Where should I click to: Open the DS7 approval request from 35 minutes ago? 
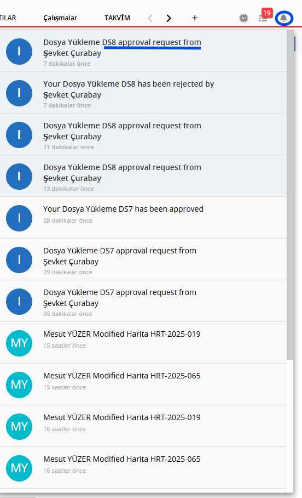click(x=143, y=301)
